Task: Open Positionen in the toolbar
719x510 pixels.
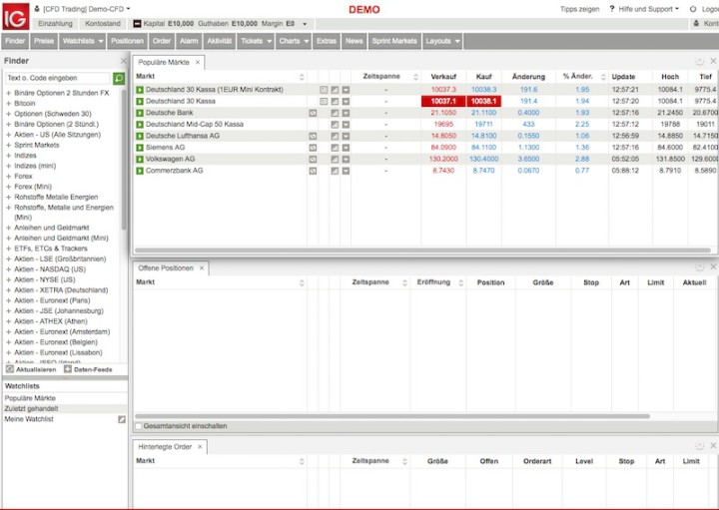Action: [127, 41]
